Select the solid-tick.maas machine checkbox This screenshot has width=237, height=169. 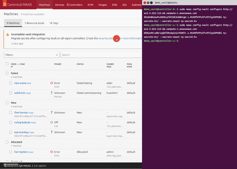click(x=11, y=93)
